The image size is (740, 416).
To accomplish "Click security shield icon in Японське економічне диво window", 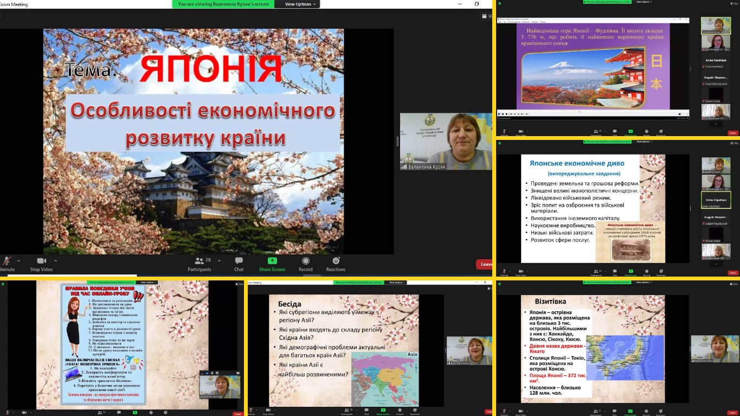I will [x=500, y=143].
